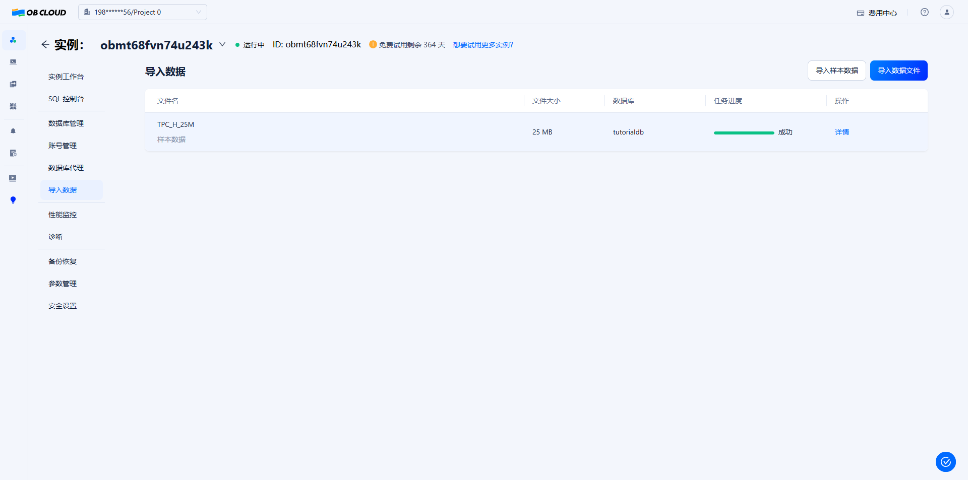The width and height of the screenshot is (968, 480).
Task: Expand the Project 0 organization dropdown
Action: point(142,12)
